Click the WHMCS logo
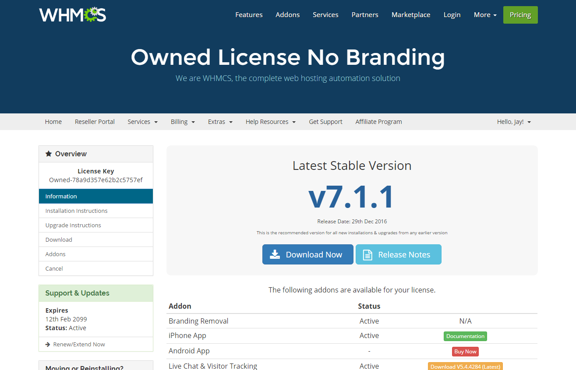 pos(73,15)
